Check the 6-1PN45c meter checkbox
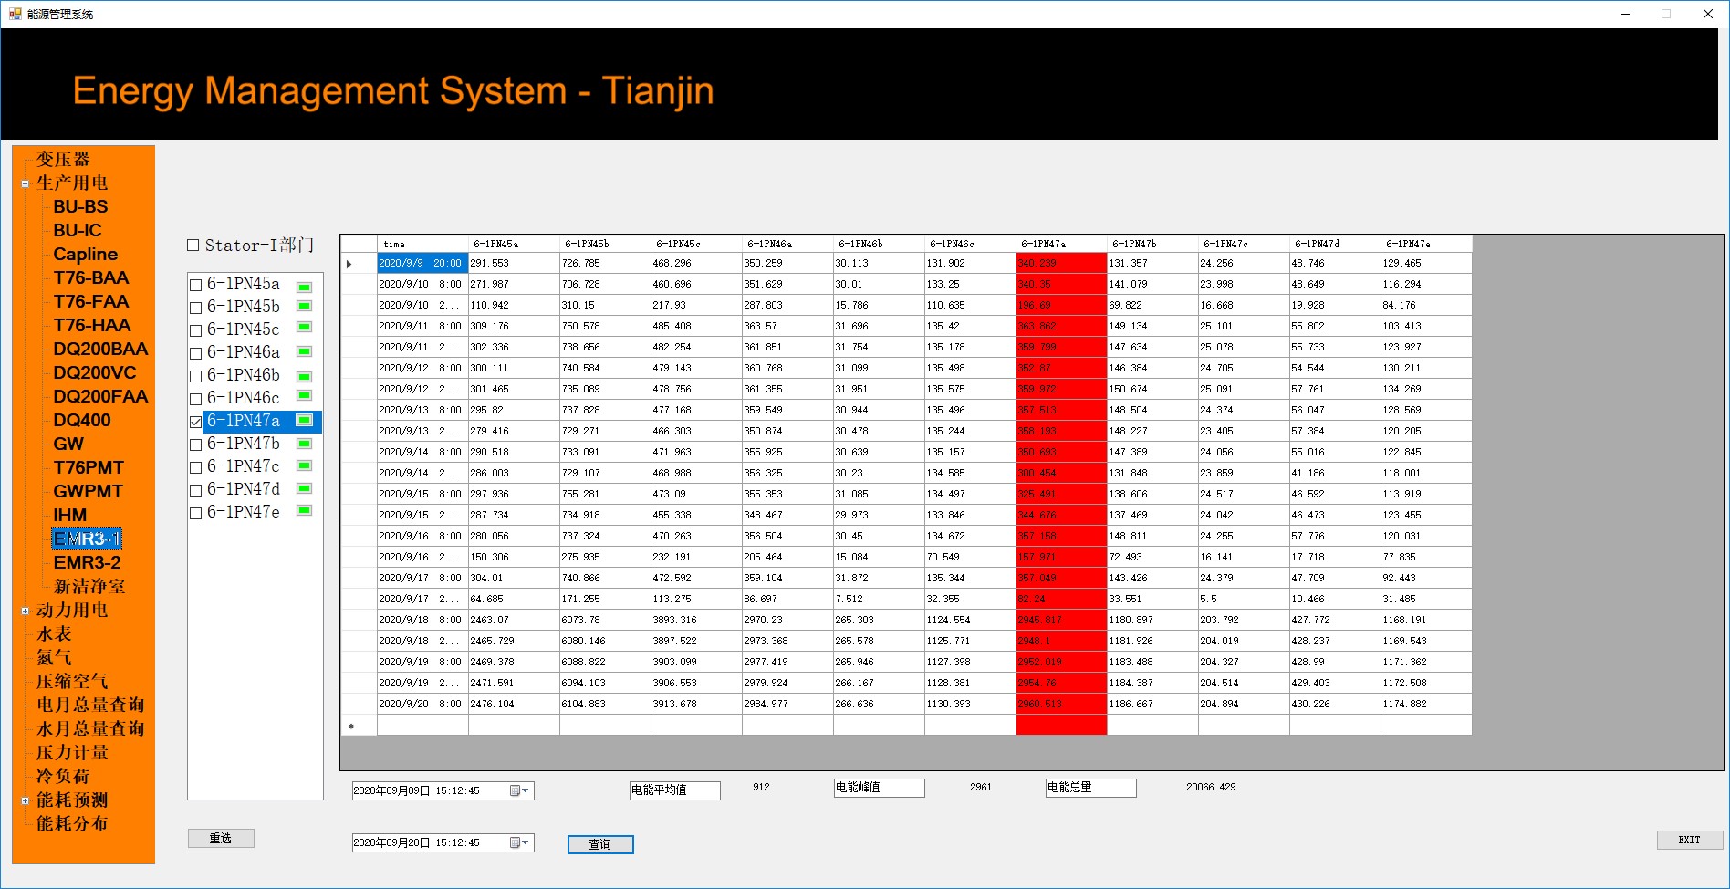 click(195, 330)
